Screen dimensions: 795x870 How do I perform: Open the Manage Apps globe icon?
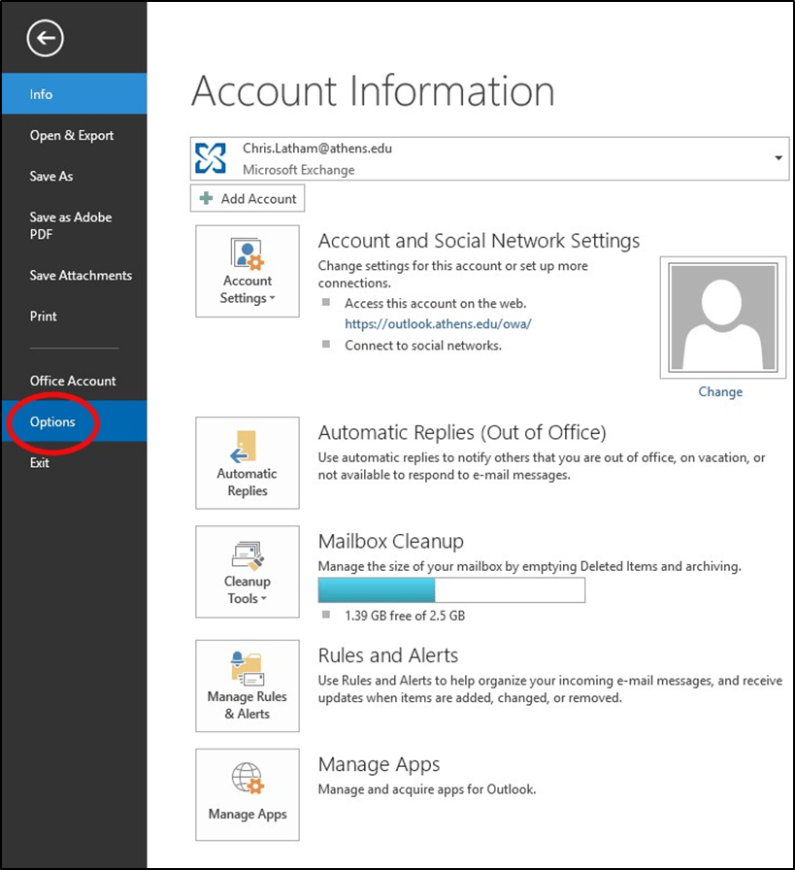pyautogui.click(x=247, y=782)
